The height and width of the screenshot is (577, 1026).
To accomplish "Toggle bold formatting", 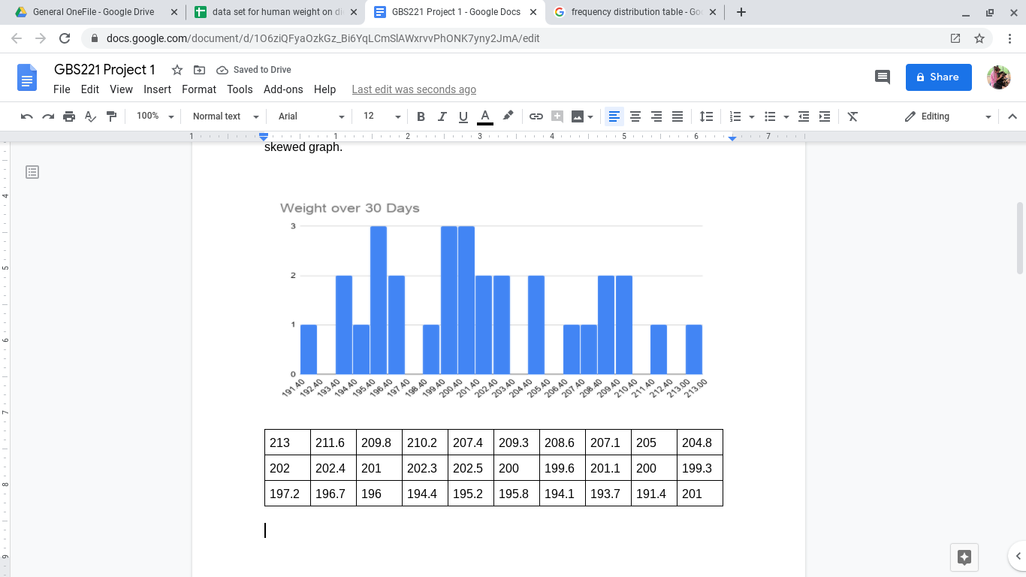I will (x=421, y=116).
